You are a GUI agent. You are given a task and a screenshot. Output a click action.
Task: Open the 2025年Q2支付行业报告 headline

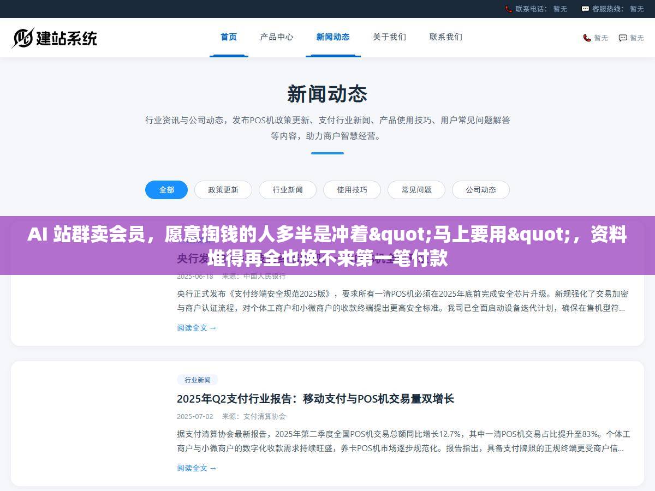click(x=315, y=399)
